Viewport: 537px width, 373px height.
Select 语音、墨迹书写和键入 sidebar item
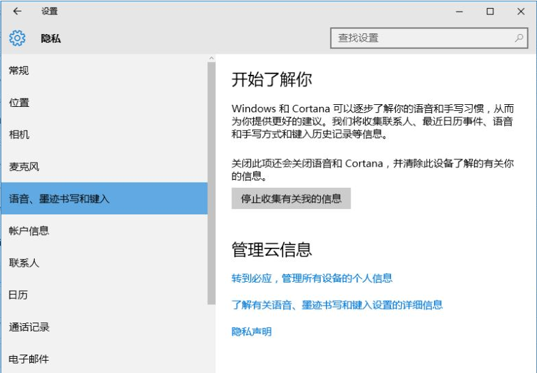(x=59, y=199)
